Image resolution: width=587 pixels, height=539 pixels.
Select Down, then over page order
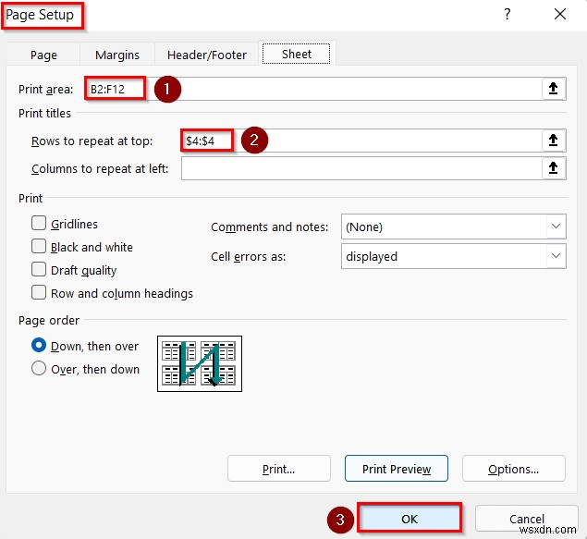[x=39, y=345]
